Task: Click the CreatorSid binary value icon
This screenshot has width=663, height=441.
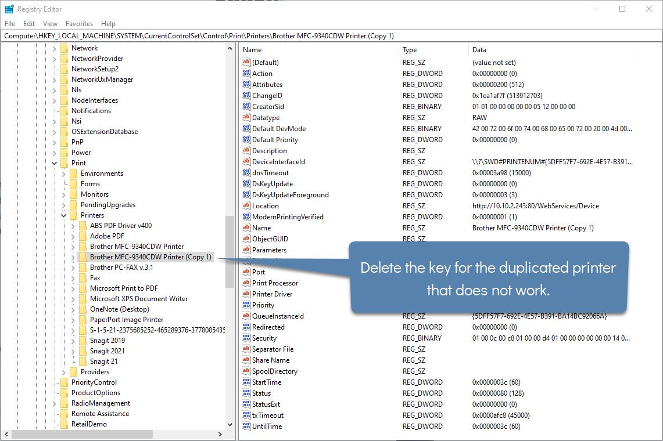Action: [x=246, y=106]
